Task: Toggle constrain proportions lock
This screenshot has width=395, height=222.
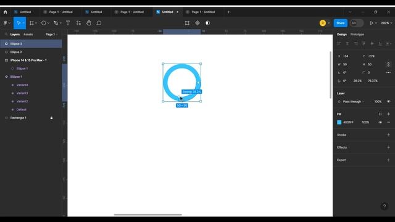Action: point(388,64)
